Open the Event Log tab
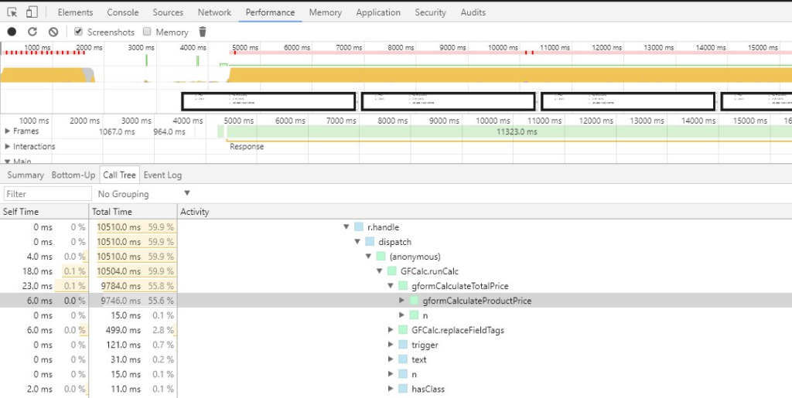 pyautogui.click(x=162, y=175)
